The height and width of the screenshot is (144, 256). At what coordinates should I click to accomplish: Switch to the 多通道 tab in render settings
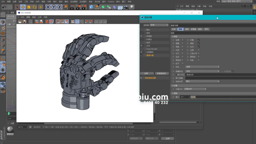pos(193,29)
